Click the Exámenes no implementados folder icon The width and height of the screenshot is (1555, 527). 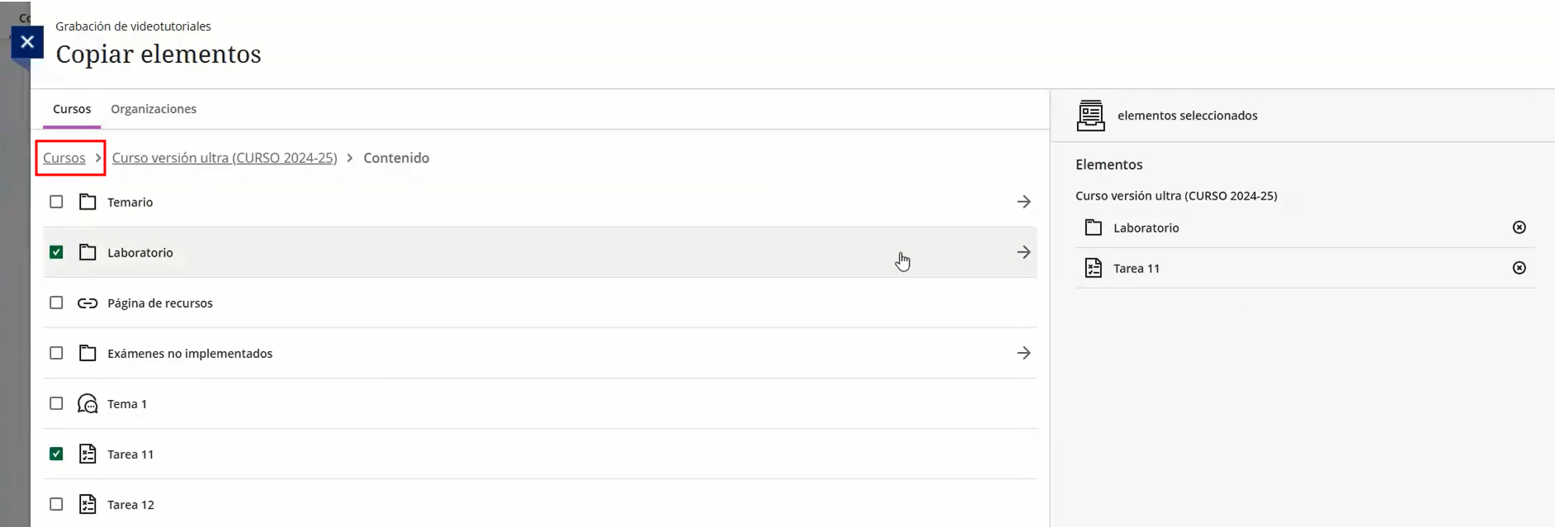pyautogui.click(x=87, y=353)
